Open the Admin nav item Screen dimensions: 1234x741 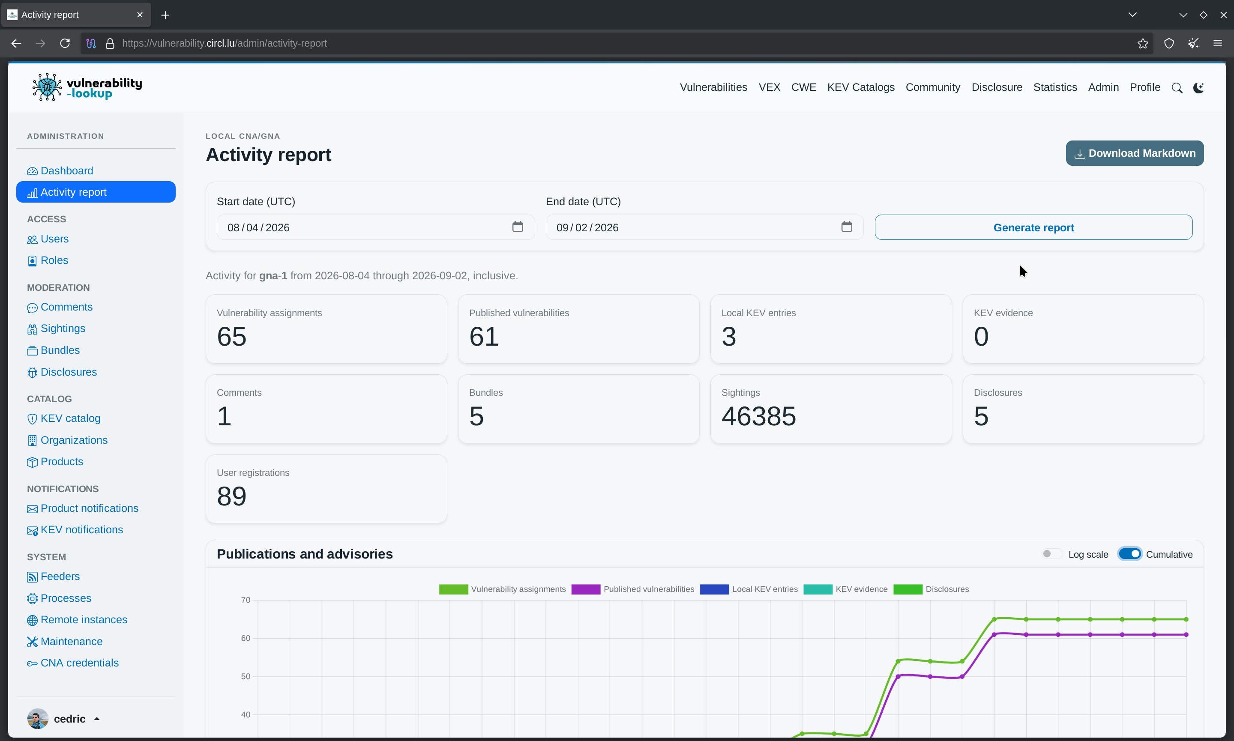[x=1103, y=87]
